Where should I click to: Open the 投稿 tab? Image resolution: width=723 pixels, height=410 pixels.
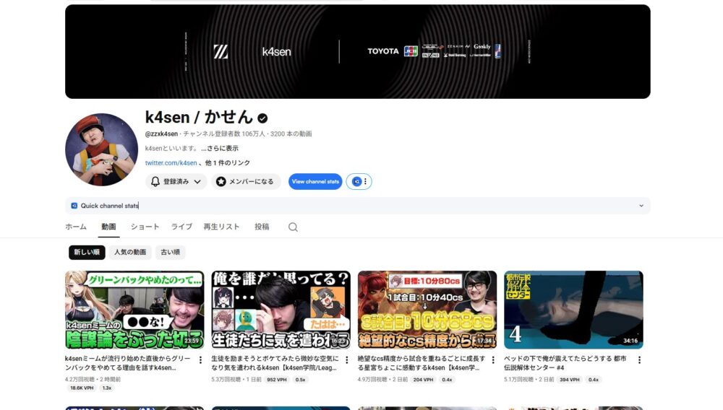[x=262, y=227]
